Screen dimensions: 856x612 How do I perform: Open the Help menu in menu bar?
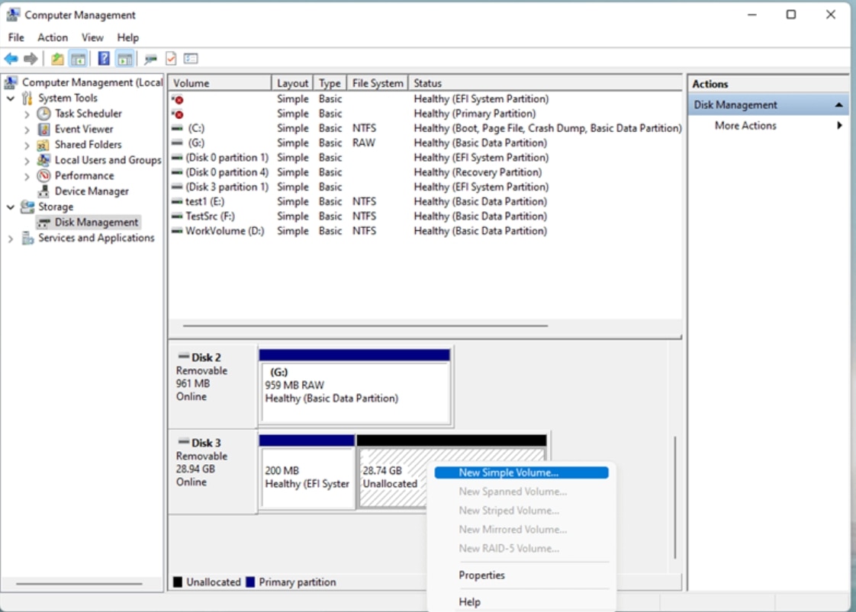[x=127, y=37]
